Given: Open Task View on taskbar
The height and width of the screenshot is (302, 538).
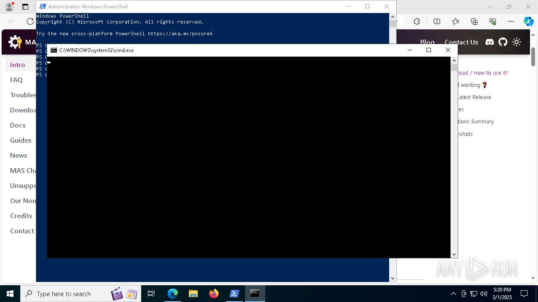Looking at the screenshot, I should click(151, 294).
